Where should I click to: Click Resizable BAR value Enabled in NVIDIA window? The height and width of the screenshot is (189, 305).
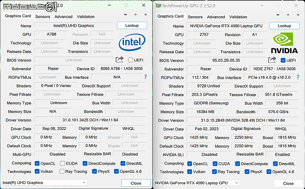point(282,154)
